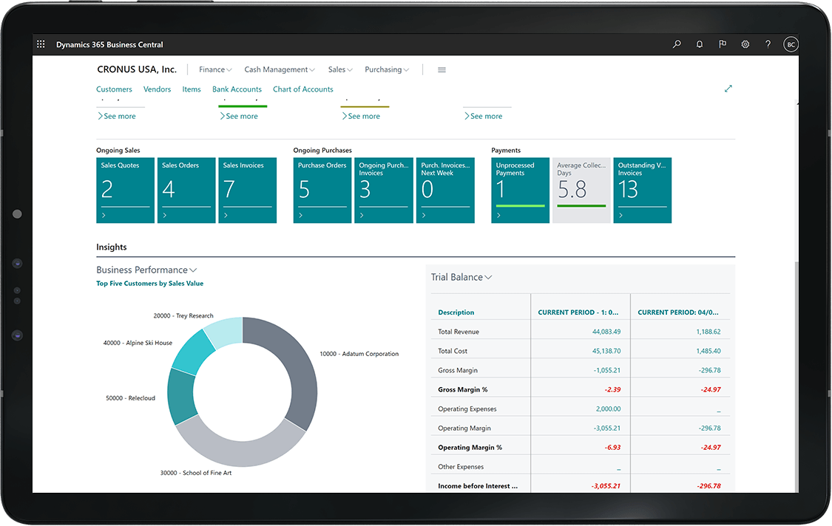Open the Business Performance chart dropdown
This screenshot has height=526, width=832.
(x=146, y=270)
